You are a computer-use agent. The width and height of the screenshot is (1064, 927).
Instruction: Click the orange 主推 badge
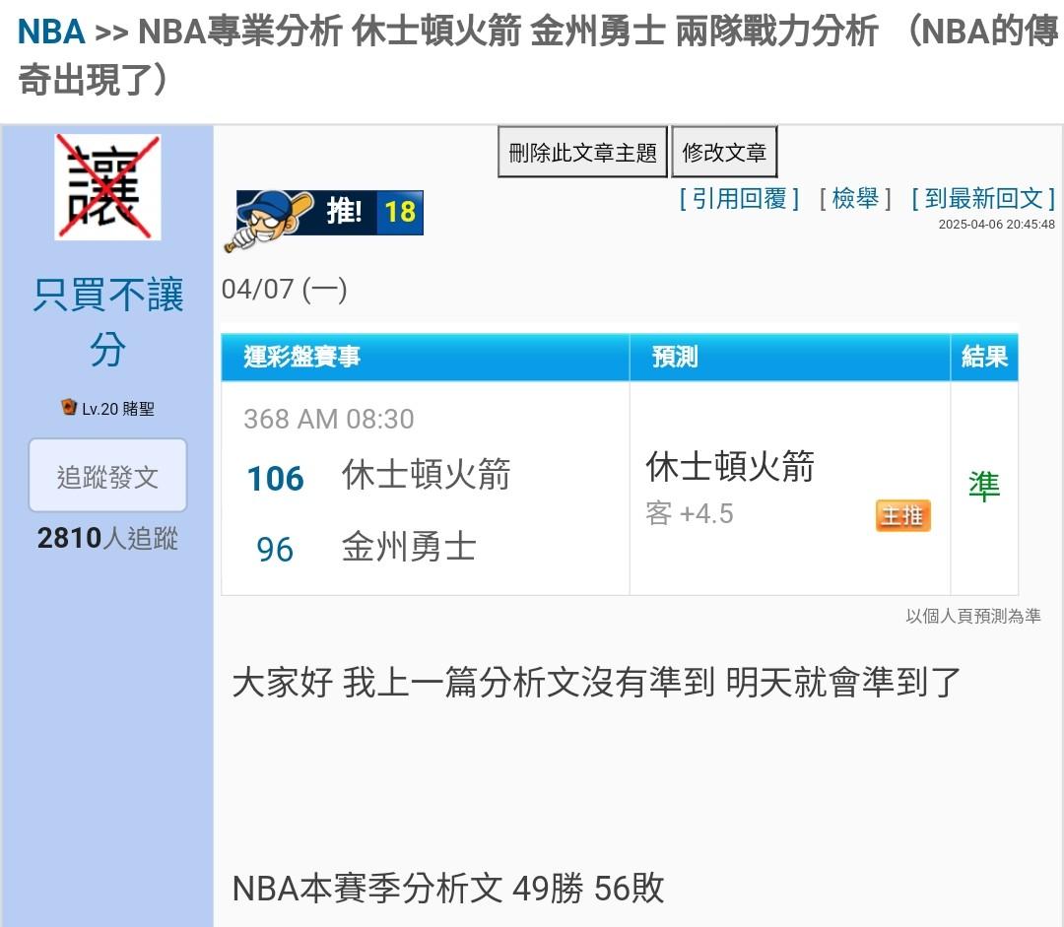tap(903, 516)
